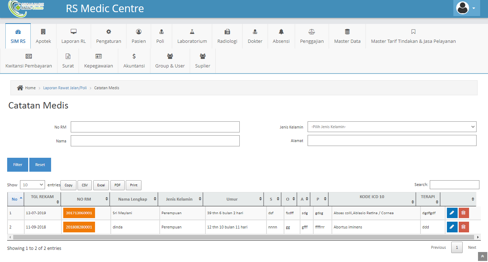The image size is (488, 262).
Task: Delete dinda's record with trash icon
Action: pos(463,227)
